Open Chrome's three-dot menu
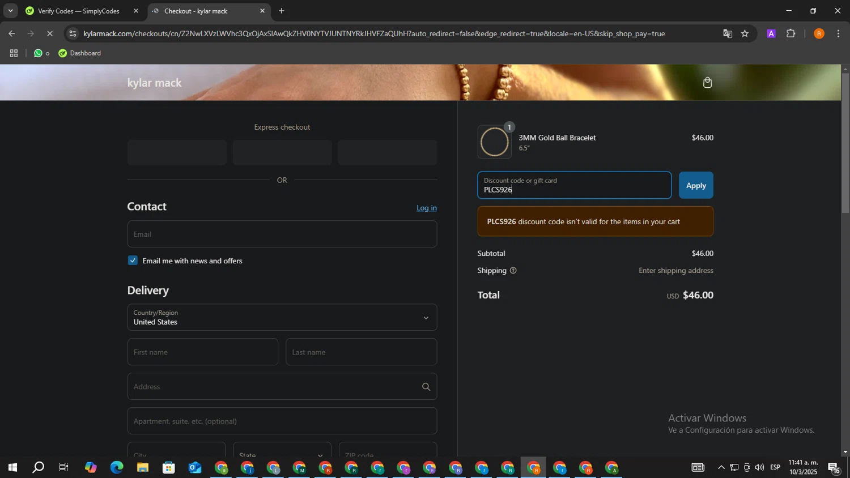Image resolution: width=850 pixels, height=478 pixels. pos(838,34)
